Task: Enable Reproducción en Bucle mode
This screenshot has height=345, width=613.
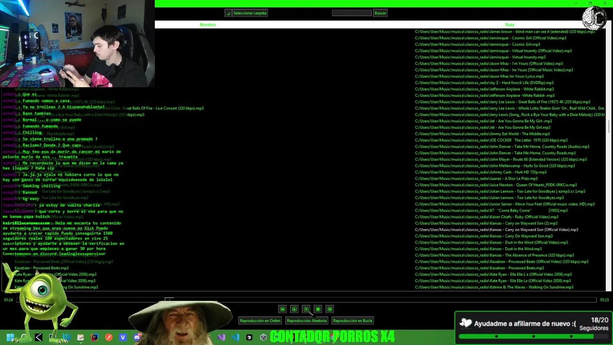Action: [x=352, y=321]
